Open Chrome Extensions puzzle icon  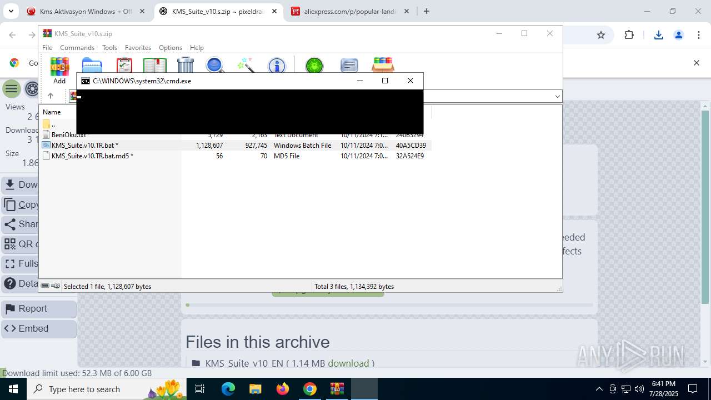coord(629,35)
